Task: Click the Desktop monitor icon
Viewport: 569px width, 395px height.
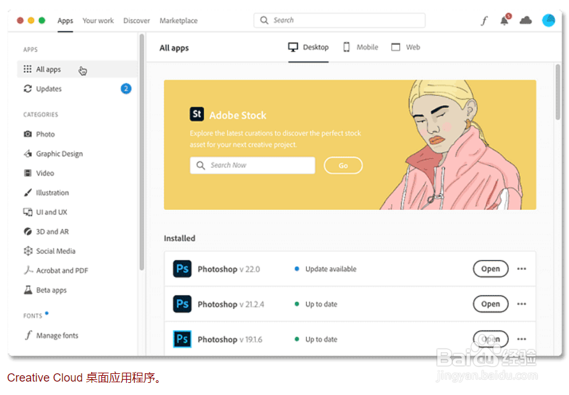Action: coord(293,47)
